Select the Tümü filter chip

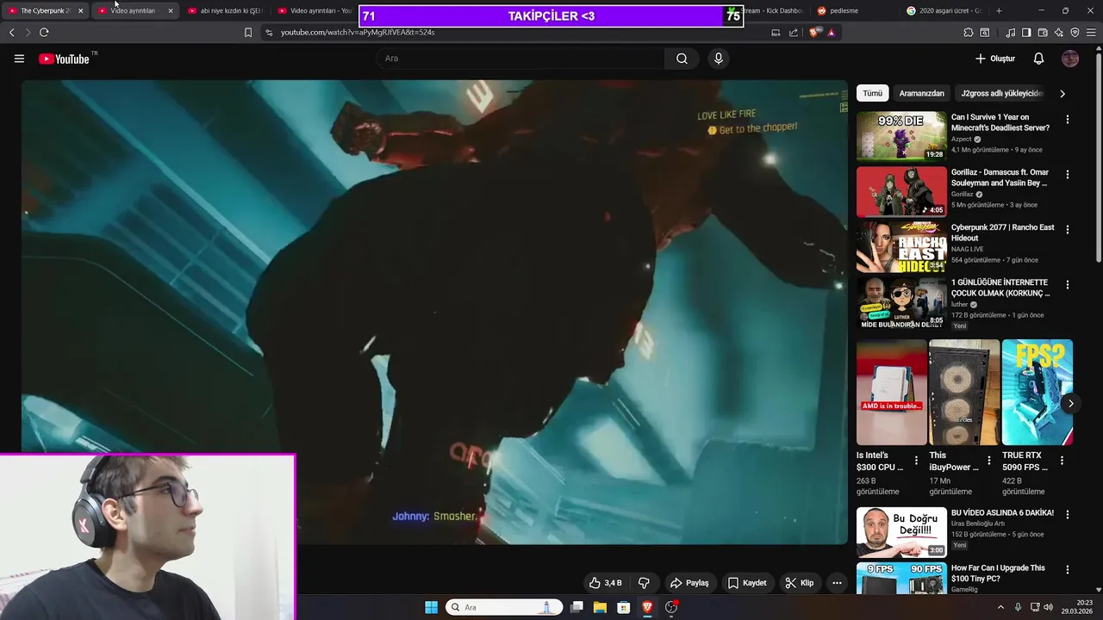[873, 93]
